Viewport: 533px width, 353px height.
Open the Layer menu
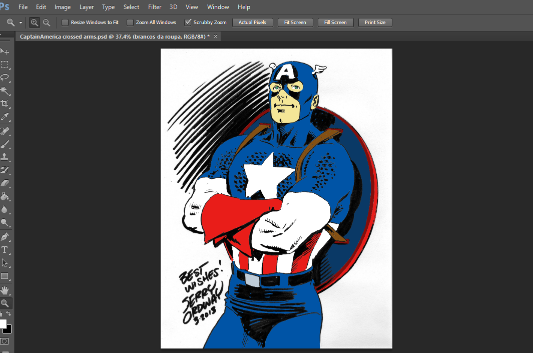pos(87,7)
